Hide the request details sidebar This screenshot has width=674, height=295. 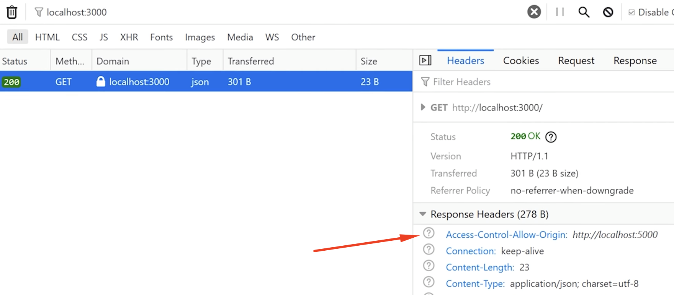coord(425,60)
